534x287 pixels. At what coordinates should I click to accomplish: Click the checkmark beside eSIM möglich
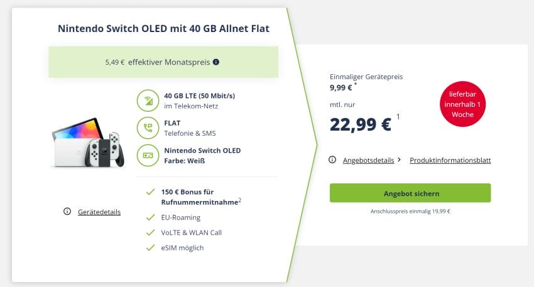click(151, 247)
